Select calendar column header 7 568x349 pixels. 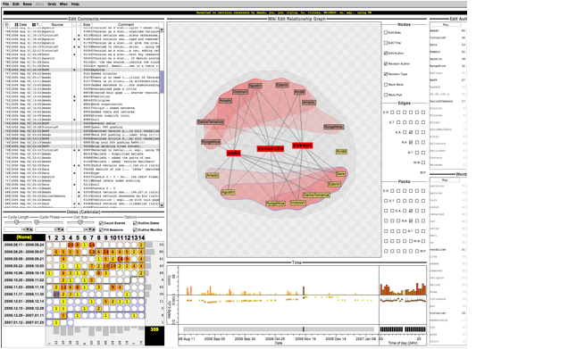pyautogui.click(x=91, y=237)
